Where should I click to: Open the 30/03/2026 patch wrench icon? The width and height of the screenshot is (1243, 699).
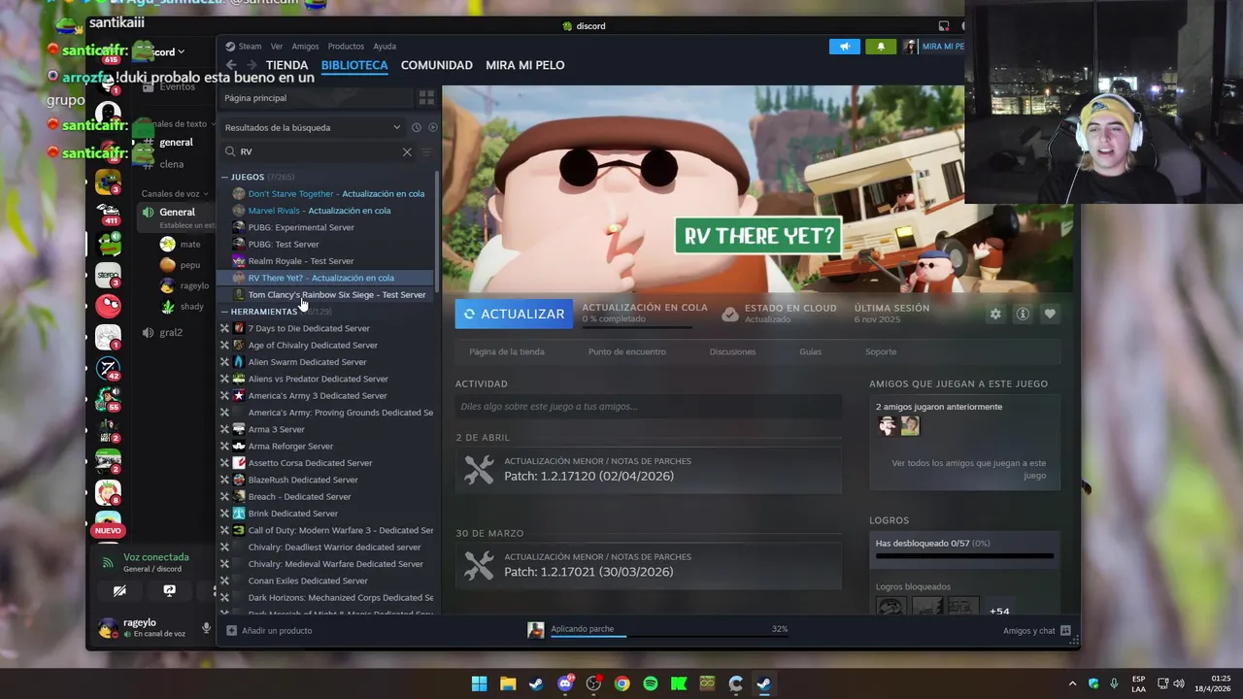479,565
